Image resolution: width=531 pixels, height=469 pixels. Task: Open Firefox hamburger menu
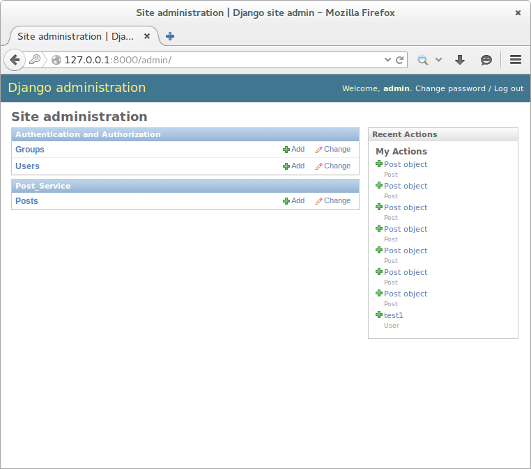(x=516, y=60)
